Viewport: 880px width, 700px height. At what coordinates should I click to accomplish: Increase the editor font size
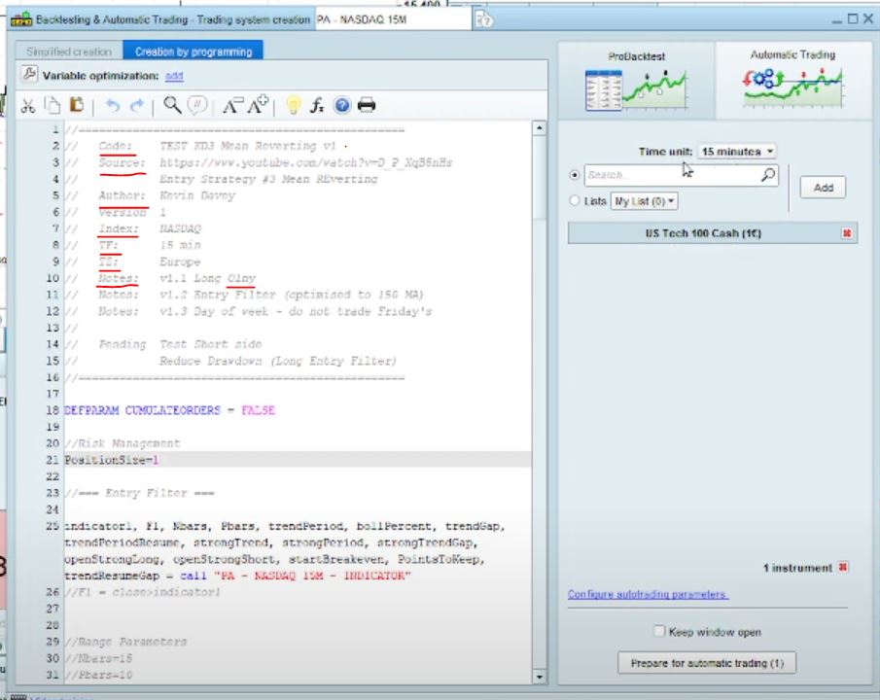258,106
